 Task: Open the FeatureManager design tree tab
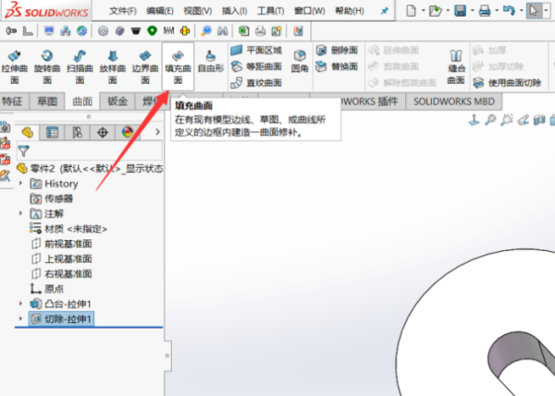(x=28, y=133)
